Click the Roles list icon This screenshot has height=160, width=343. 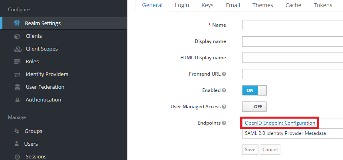pyautogui.click(x=17, y=62)
